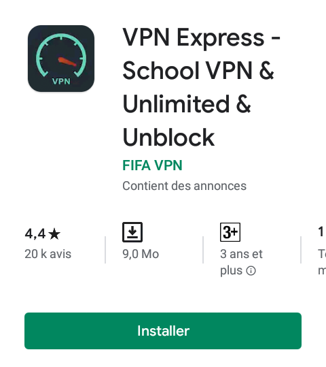Open content rating info circle icon

click(251, 271)
